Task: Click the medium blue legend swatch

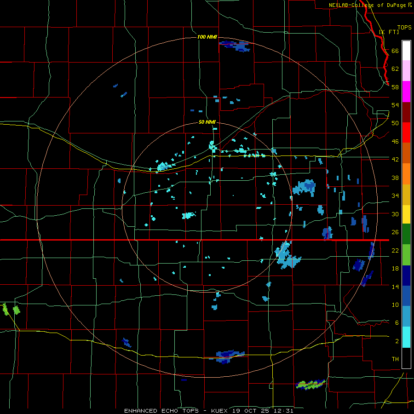Action: coord(406,296)
